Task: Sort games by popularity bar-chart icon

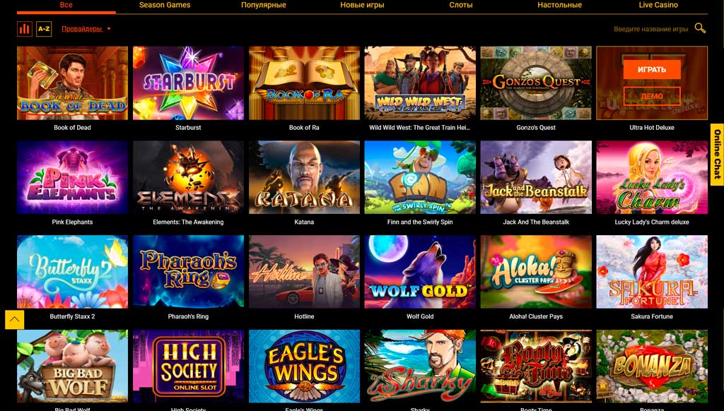Action: pos(25,29)
